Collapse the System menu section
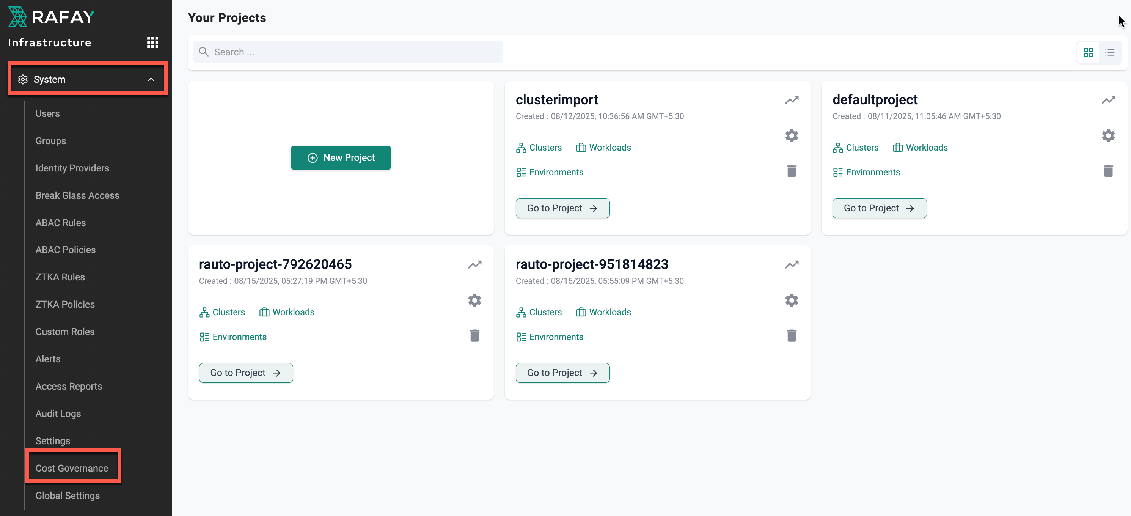Screen dimensions: 1131x516 [151, 79]
